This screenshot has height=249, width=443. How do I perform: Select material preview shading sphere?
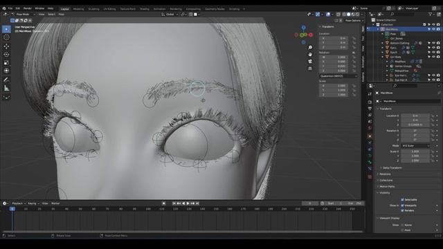pos(353,14)
